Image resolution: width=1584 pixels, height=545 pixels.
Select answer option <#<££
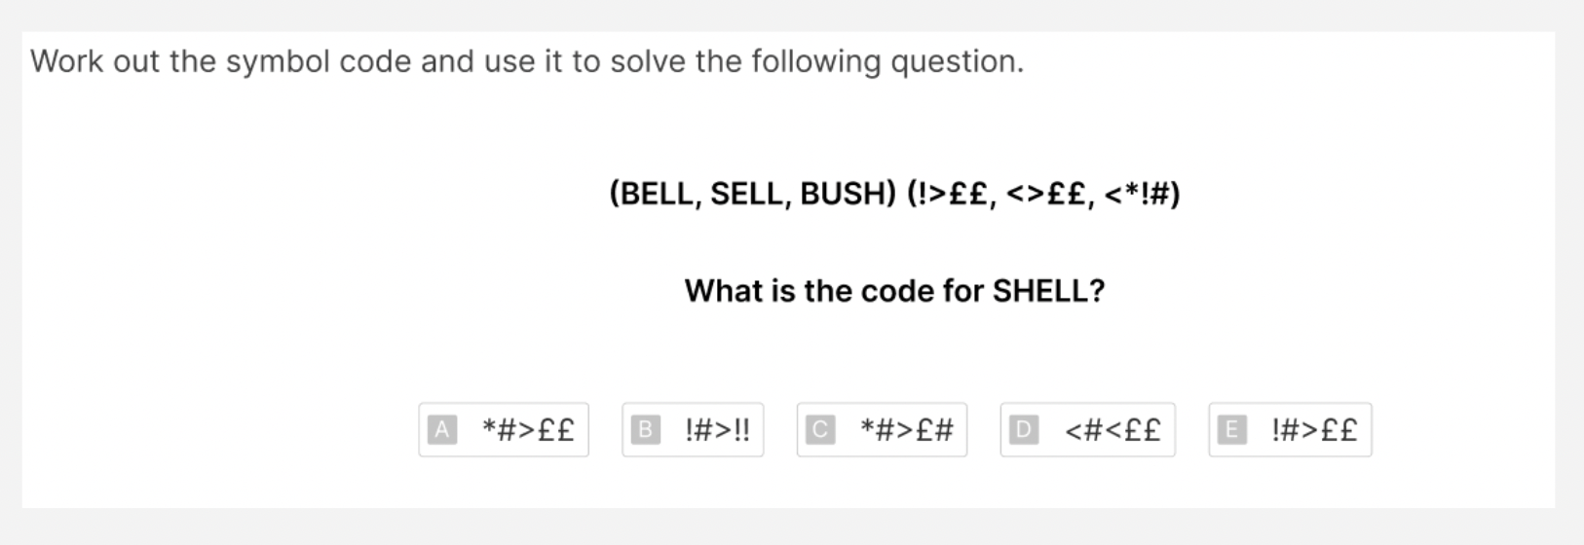pyautogui.click(x=1087, y=429)
